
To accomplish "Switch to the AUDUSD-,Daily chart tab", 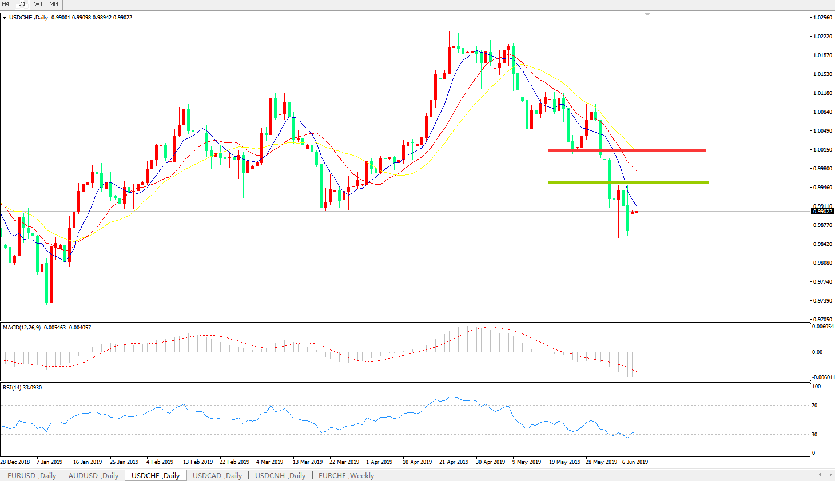I will [x=93, y=475].
